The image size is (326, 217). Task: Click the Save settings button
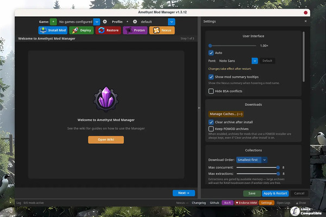pyautogui.click(x=252, y=193)
